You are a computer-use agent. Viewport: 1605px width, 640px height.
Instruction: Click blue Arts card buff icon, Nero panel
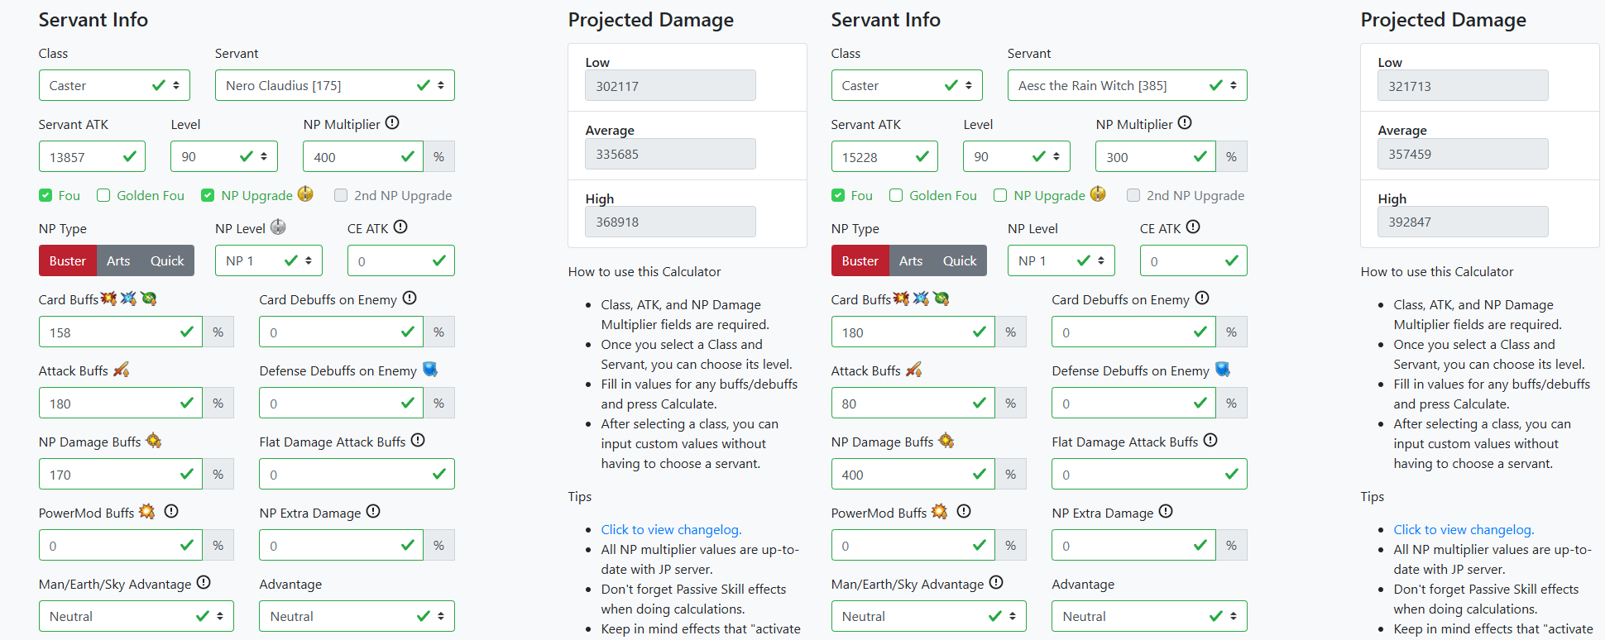tap(128, 299)
